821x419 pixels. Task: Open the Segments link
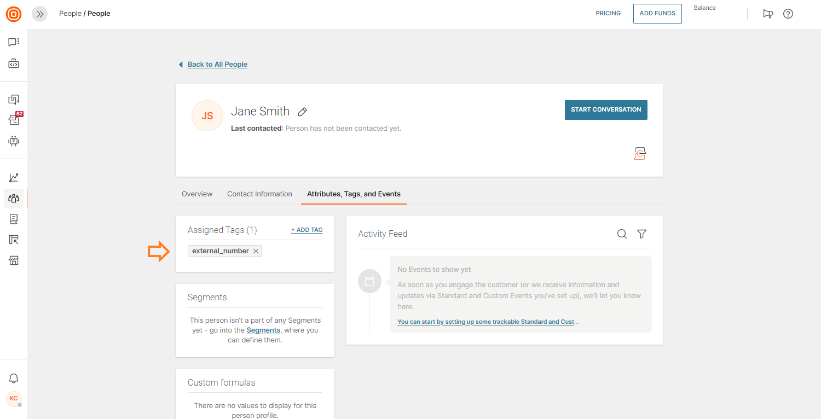pos(263,330)
